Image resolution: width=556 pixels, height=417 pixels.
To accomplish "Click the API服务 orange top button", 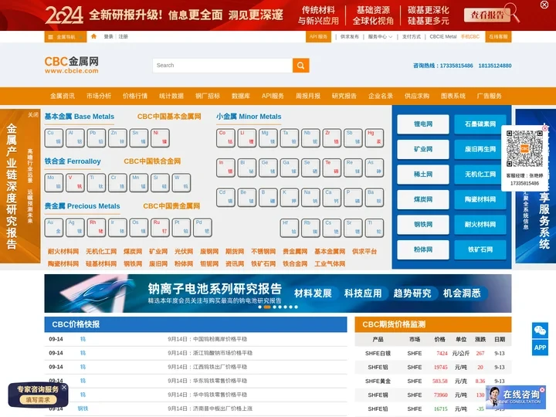I will click(x=318, y=36).
